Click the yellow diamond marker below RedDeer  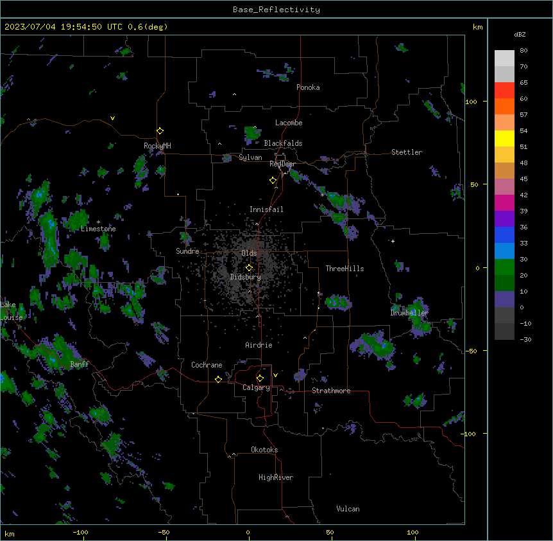tap(273, 181)
